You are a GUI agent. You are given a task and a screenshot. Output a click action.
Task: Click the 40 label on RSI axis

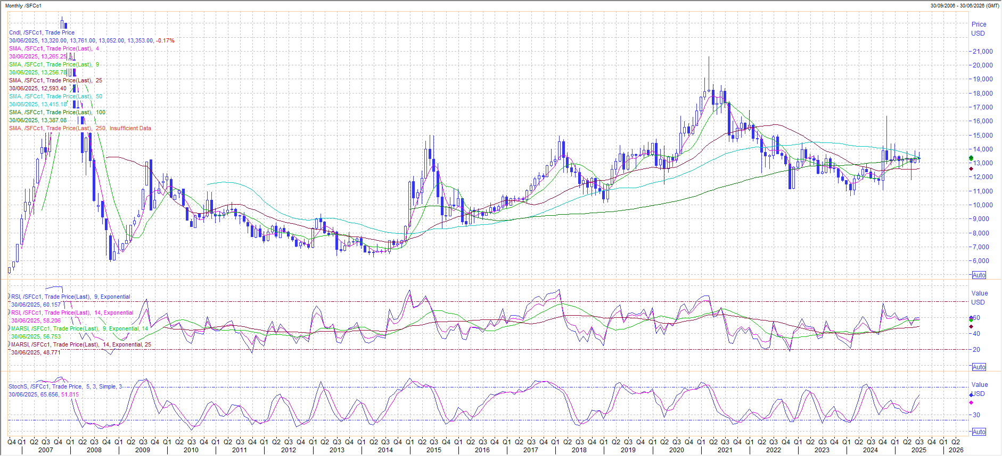976,334
